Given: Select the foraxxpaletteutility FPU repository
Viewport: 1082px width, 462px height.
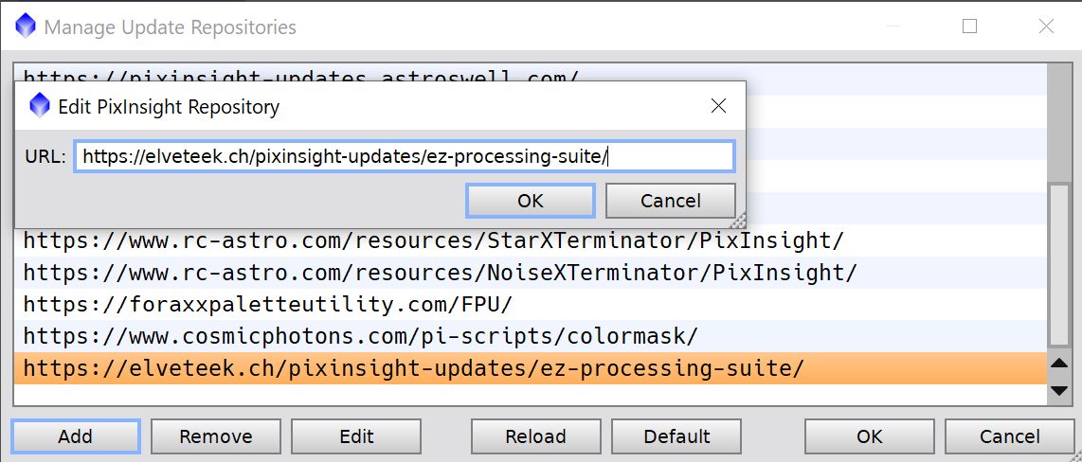Looking at the screenshot, I should (x=267, y=305).
